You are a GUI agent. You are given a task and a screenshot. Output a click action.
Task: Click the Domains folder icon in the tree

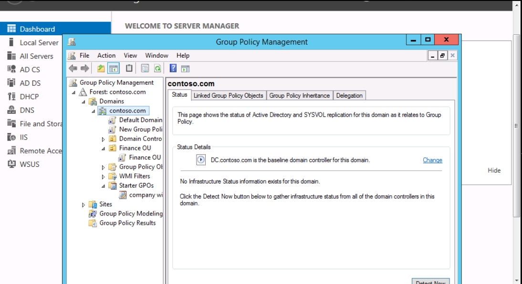click(93, 101)
